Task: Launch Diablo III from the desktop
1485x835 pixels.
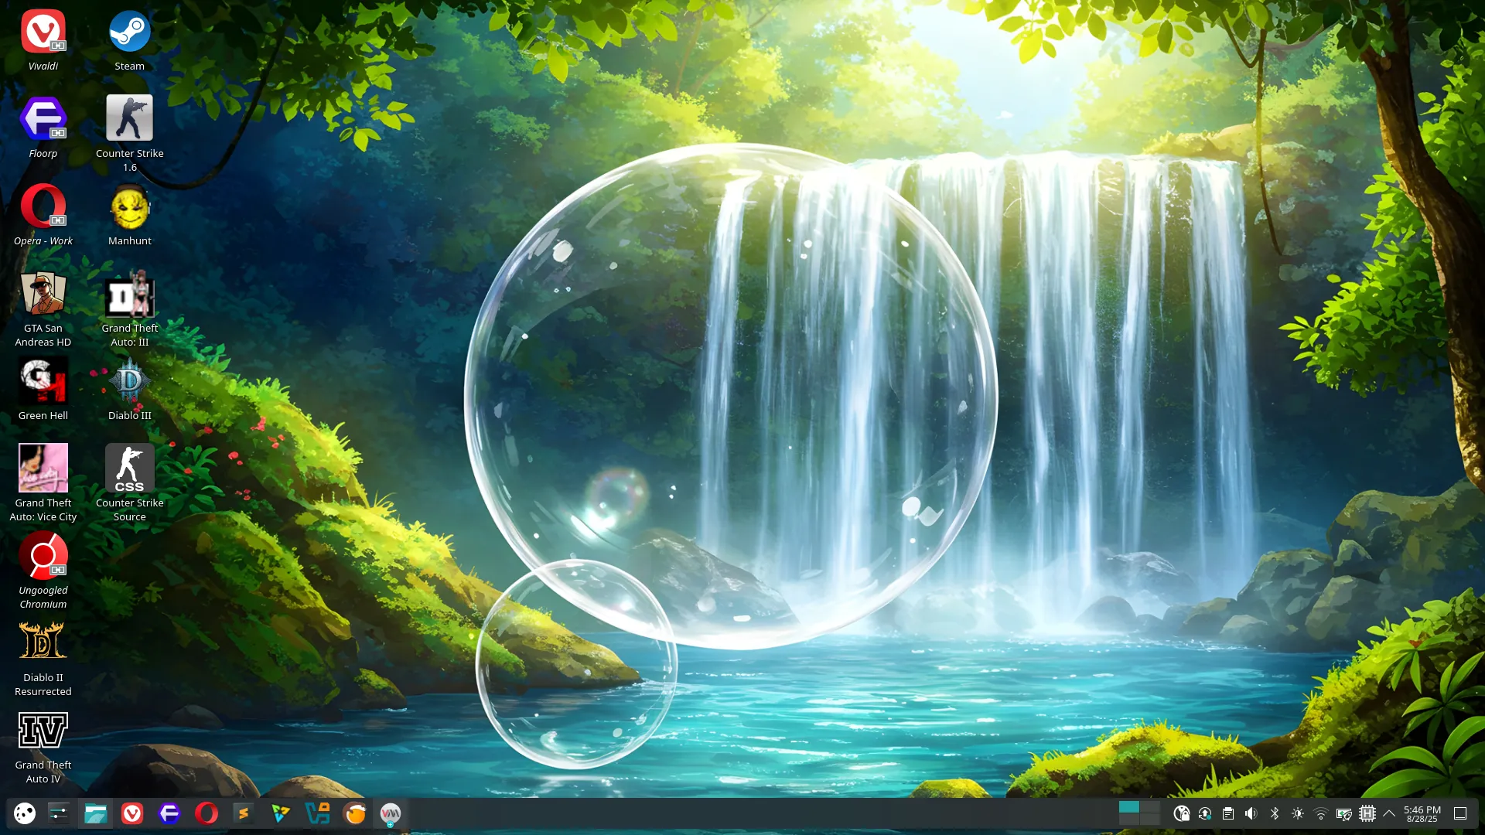Action: point(129,380)
